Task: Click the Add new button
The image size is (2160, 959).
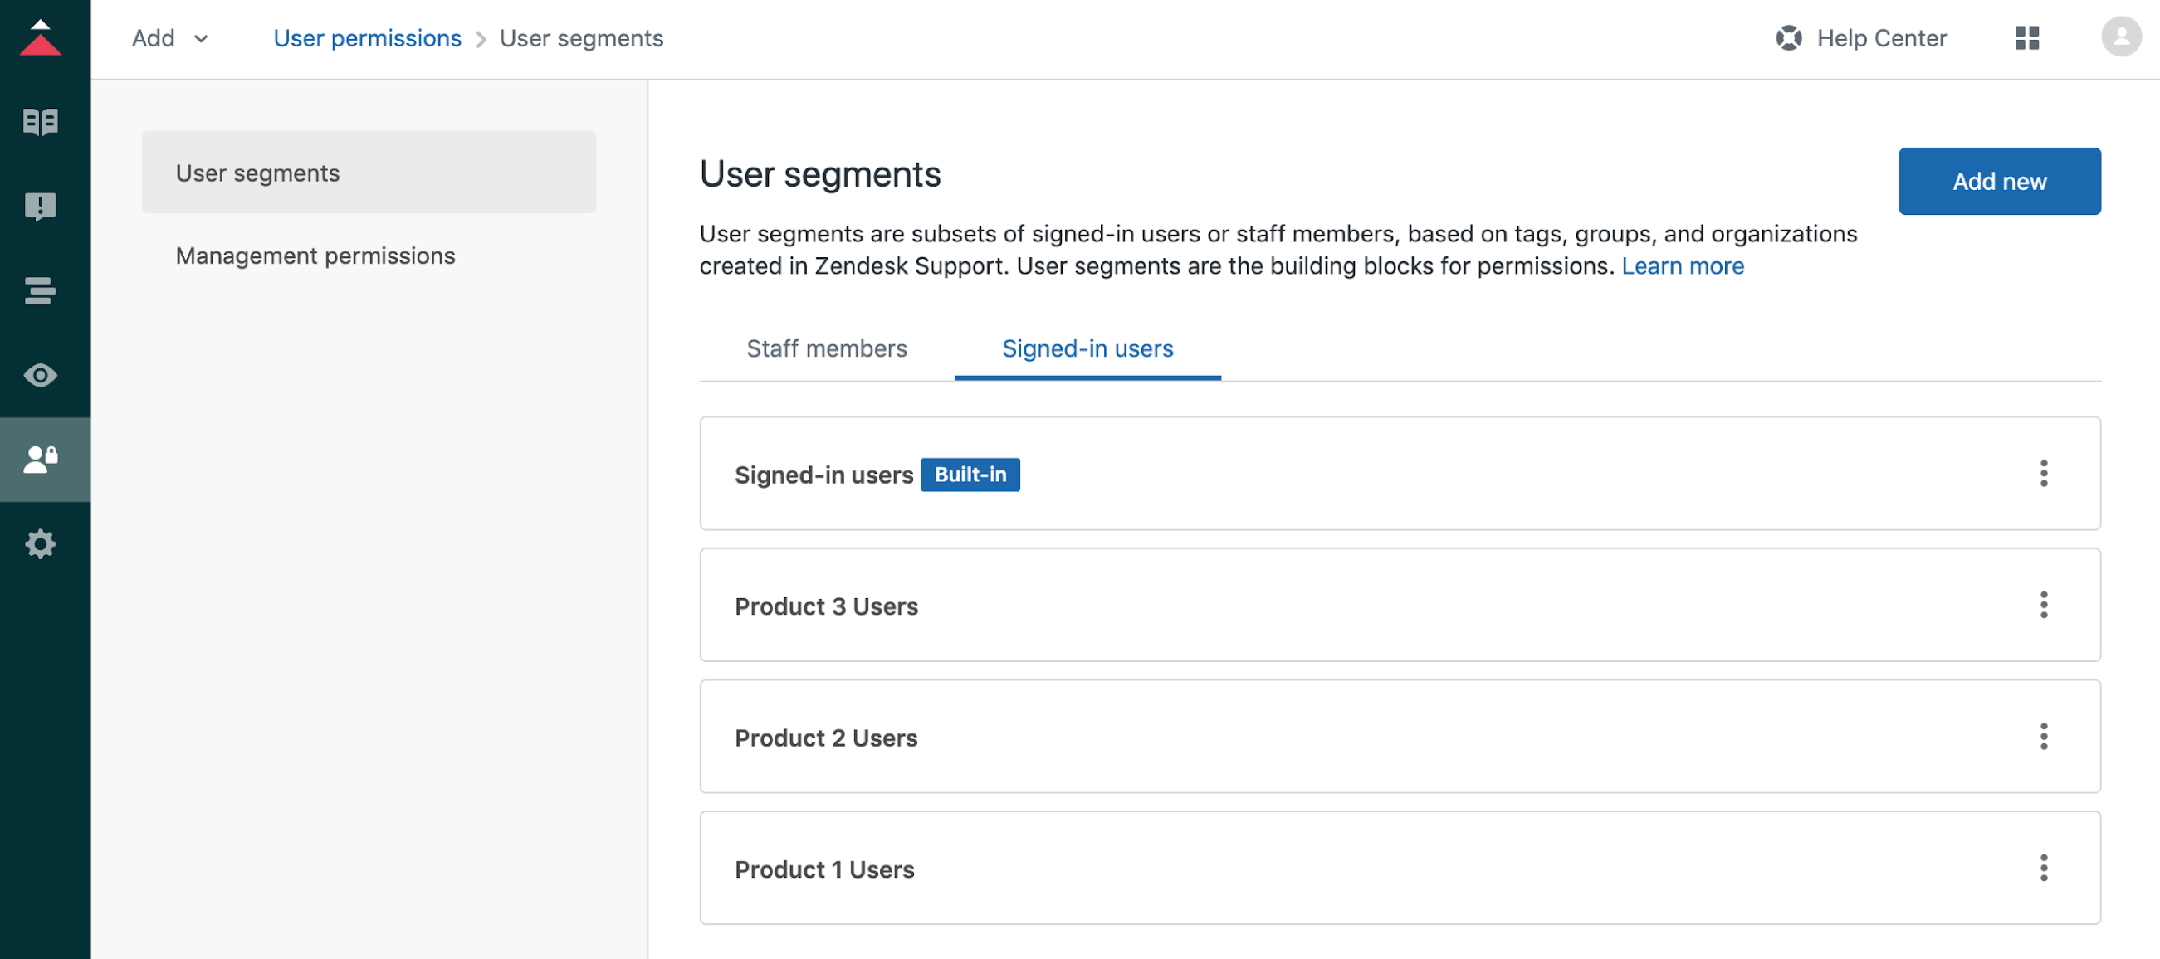Action: (x=1999, y=181)
